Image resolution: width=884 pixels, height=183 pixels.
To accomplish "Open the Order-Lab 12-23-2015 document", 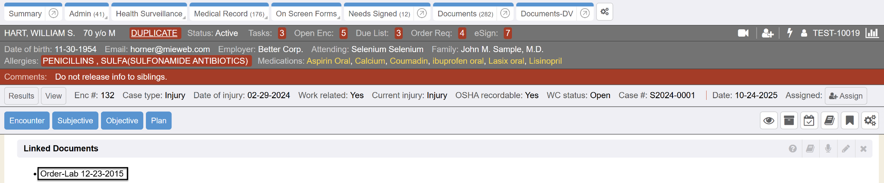I will pyautogui.click(x=82, y=174).
